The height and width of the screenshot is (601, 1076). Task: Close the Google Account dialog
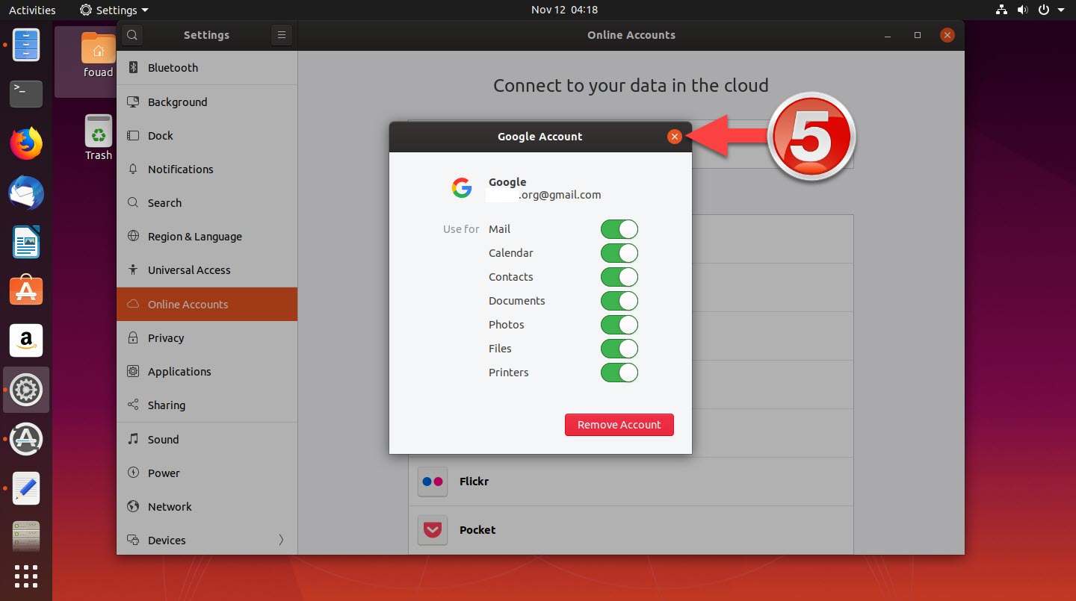[x=674, y=137]
